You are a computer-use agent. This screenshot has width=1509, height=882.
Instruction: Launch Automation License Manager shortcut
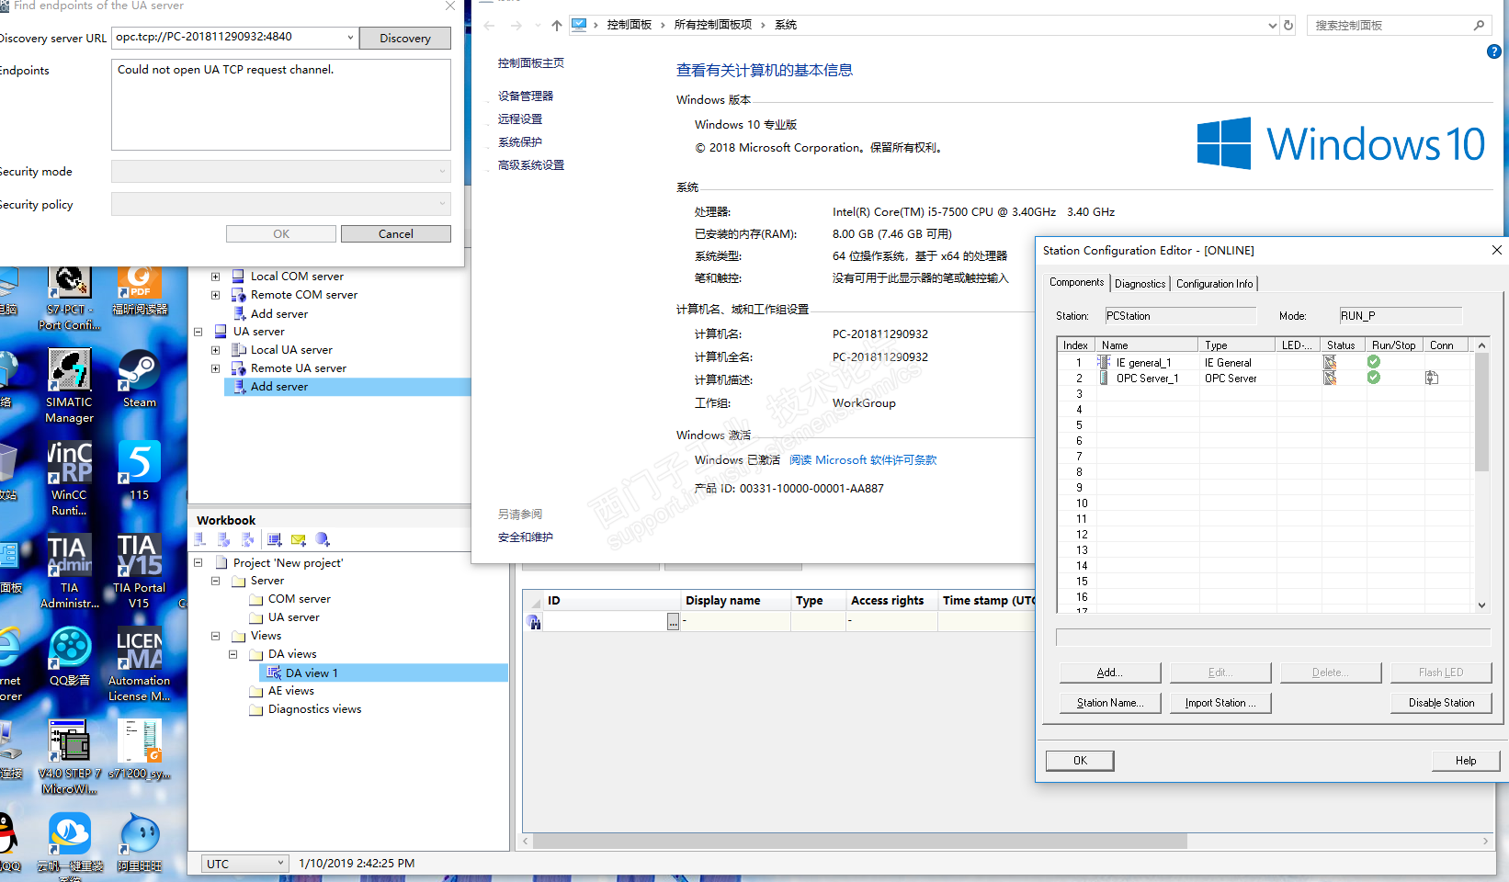(139, 663)
